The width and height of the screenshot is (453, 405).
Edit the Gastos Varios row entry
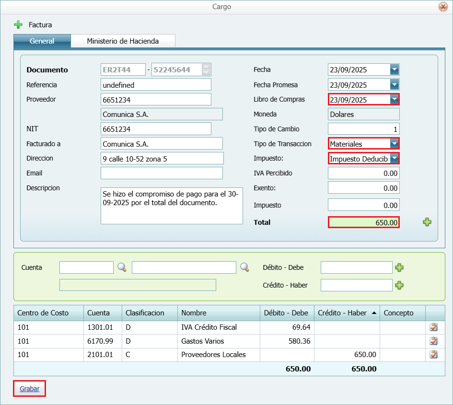point(433,341)
